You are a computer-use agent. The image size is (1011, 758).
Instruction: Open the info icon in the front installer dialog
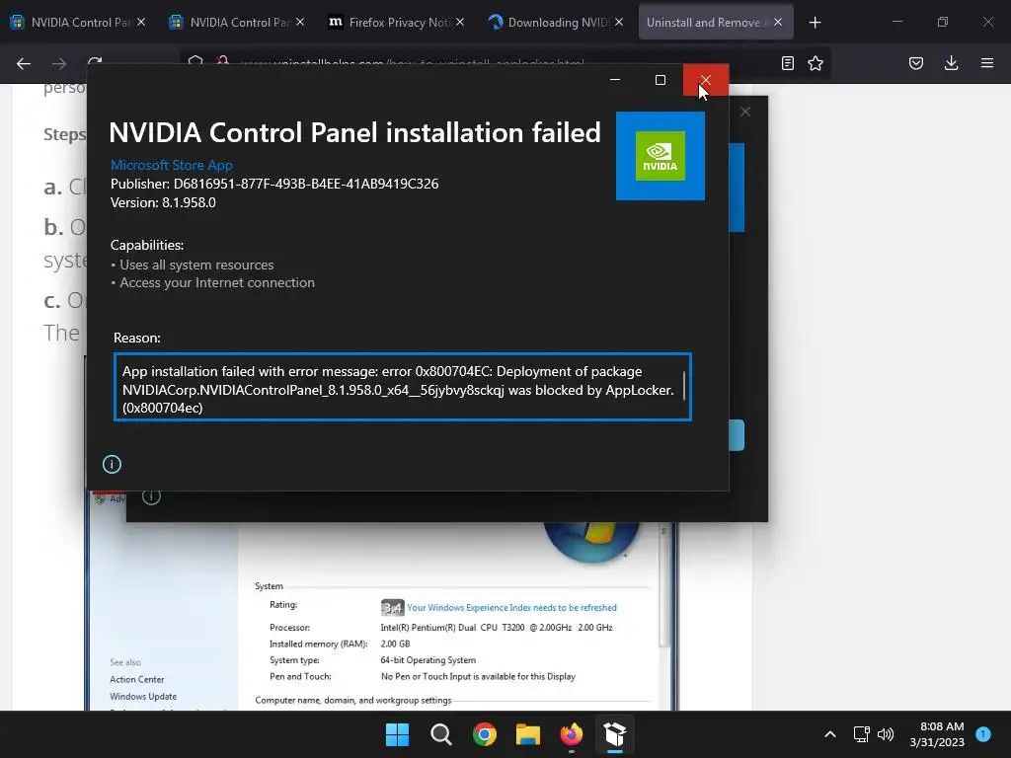pyautogui.click(x=112, y=464)
